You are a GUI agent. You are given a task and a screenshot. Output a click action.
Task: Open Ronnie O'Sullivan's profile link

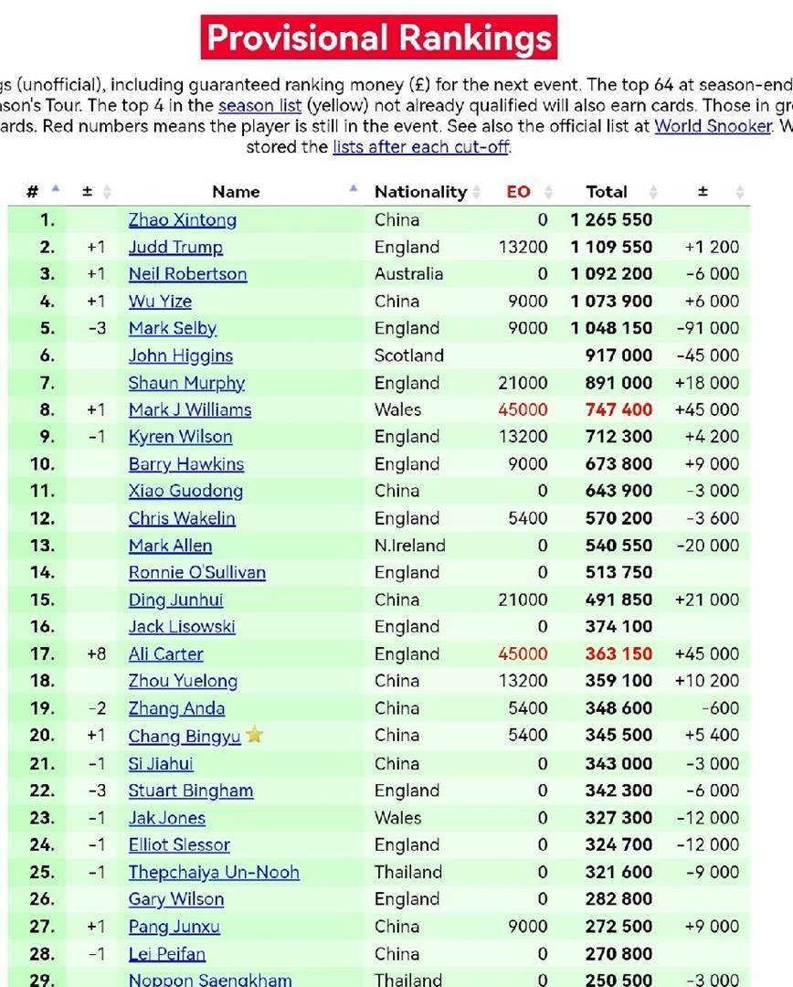point(197,572)
